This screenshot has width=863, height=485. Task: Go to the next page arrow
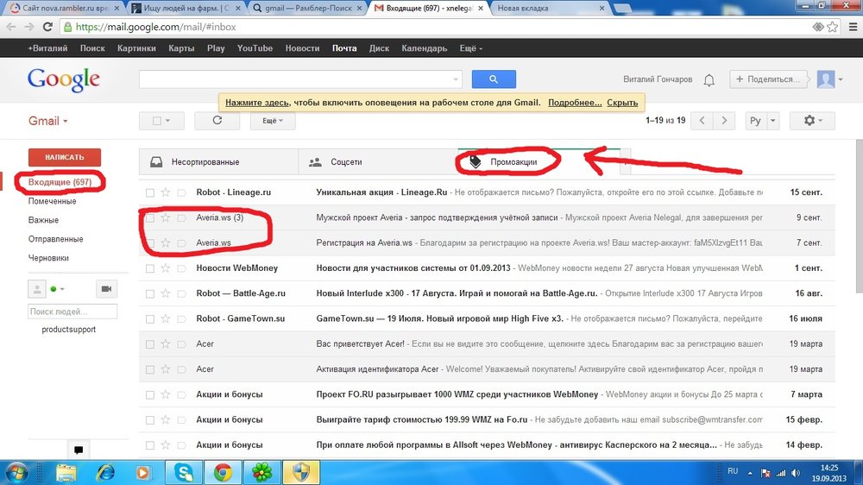coord(726,121)
